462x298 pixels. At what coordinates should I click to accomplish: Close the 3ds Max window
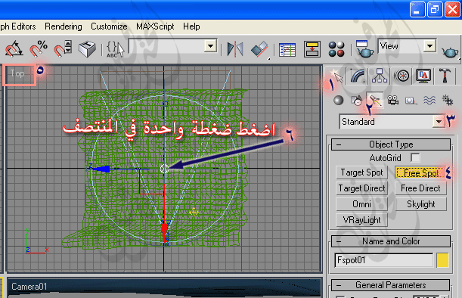[453, 10]
